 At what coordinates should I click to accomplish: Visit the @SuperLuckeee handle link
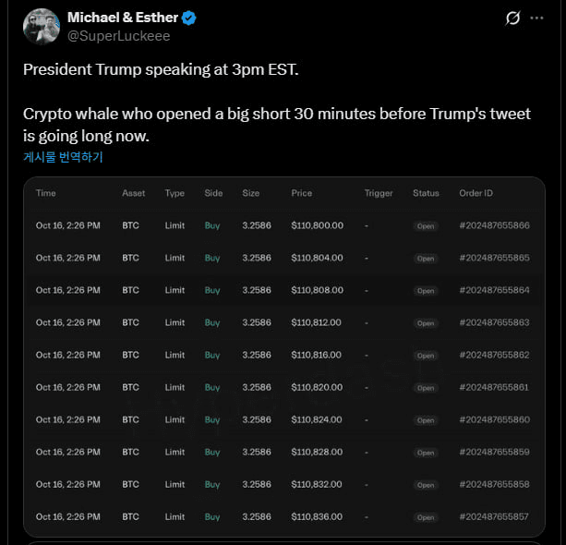(118, 36)
